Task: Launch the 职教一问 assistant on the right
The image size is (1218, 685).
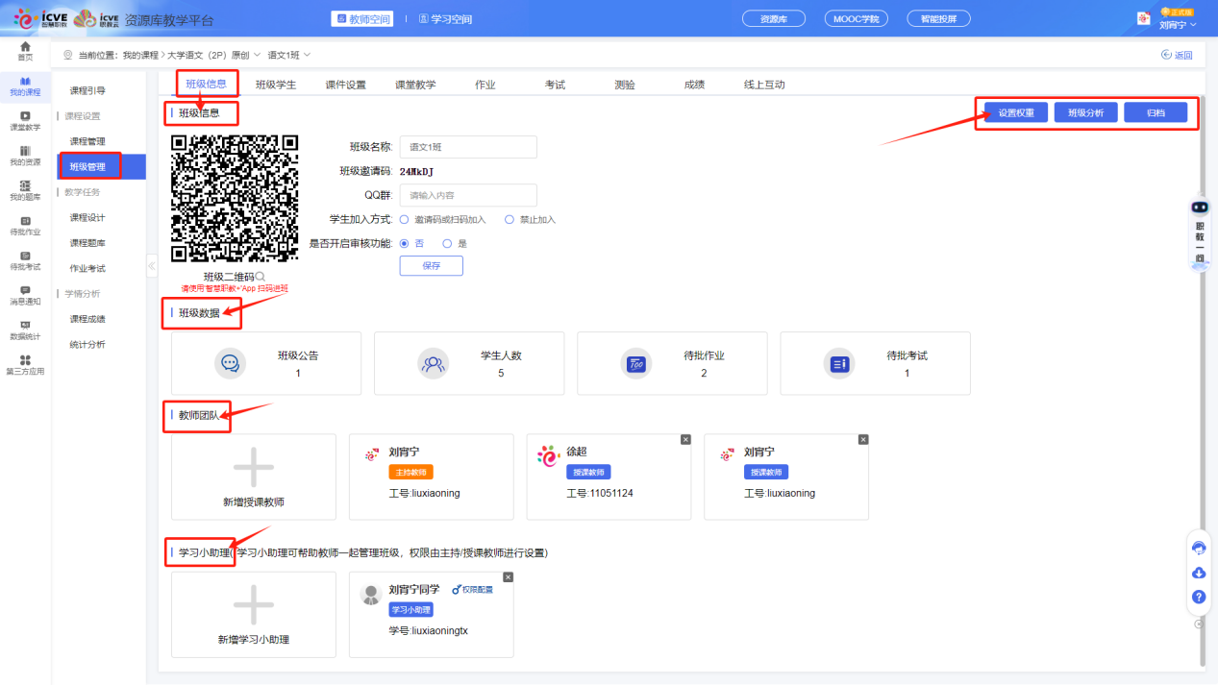Action: [x=1199, y=233]
